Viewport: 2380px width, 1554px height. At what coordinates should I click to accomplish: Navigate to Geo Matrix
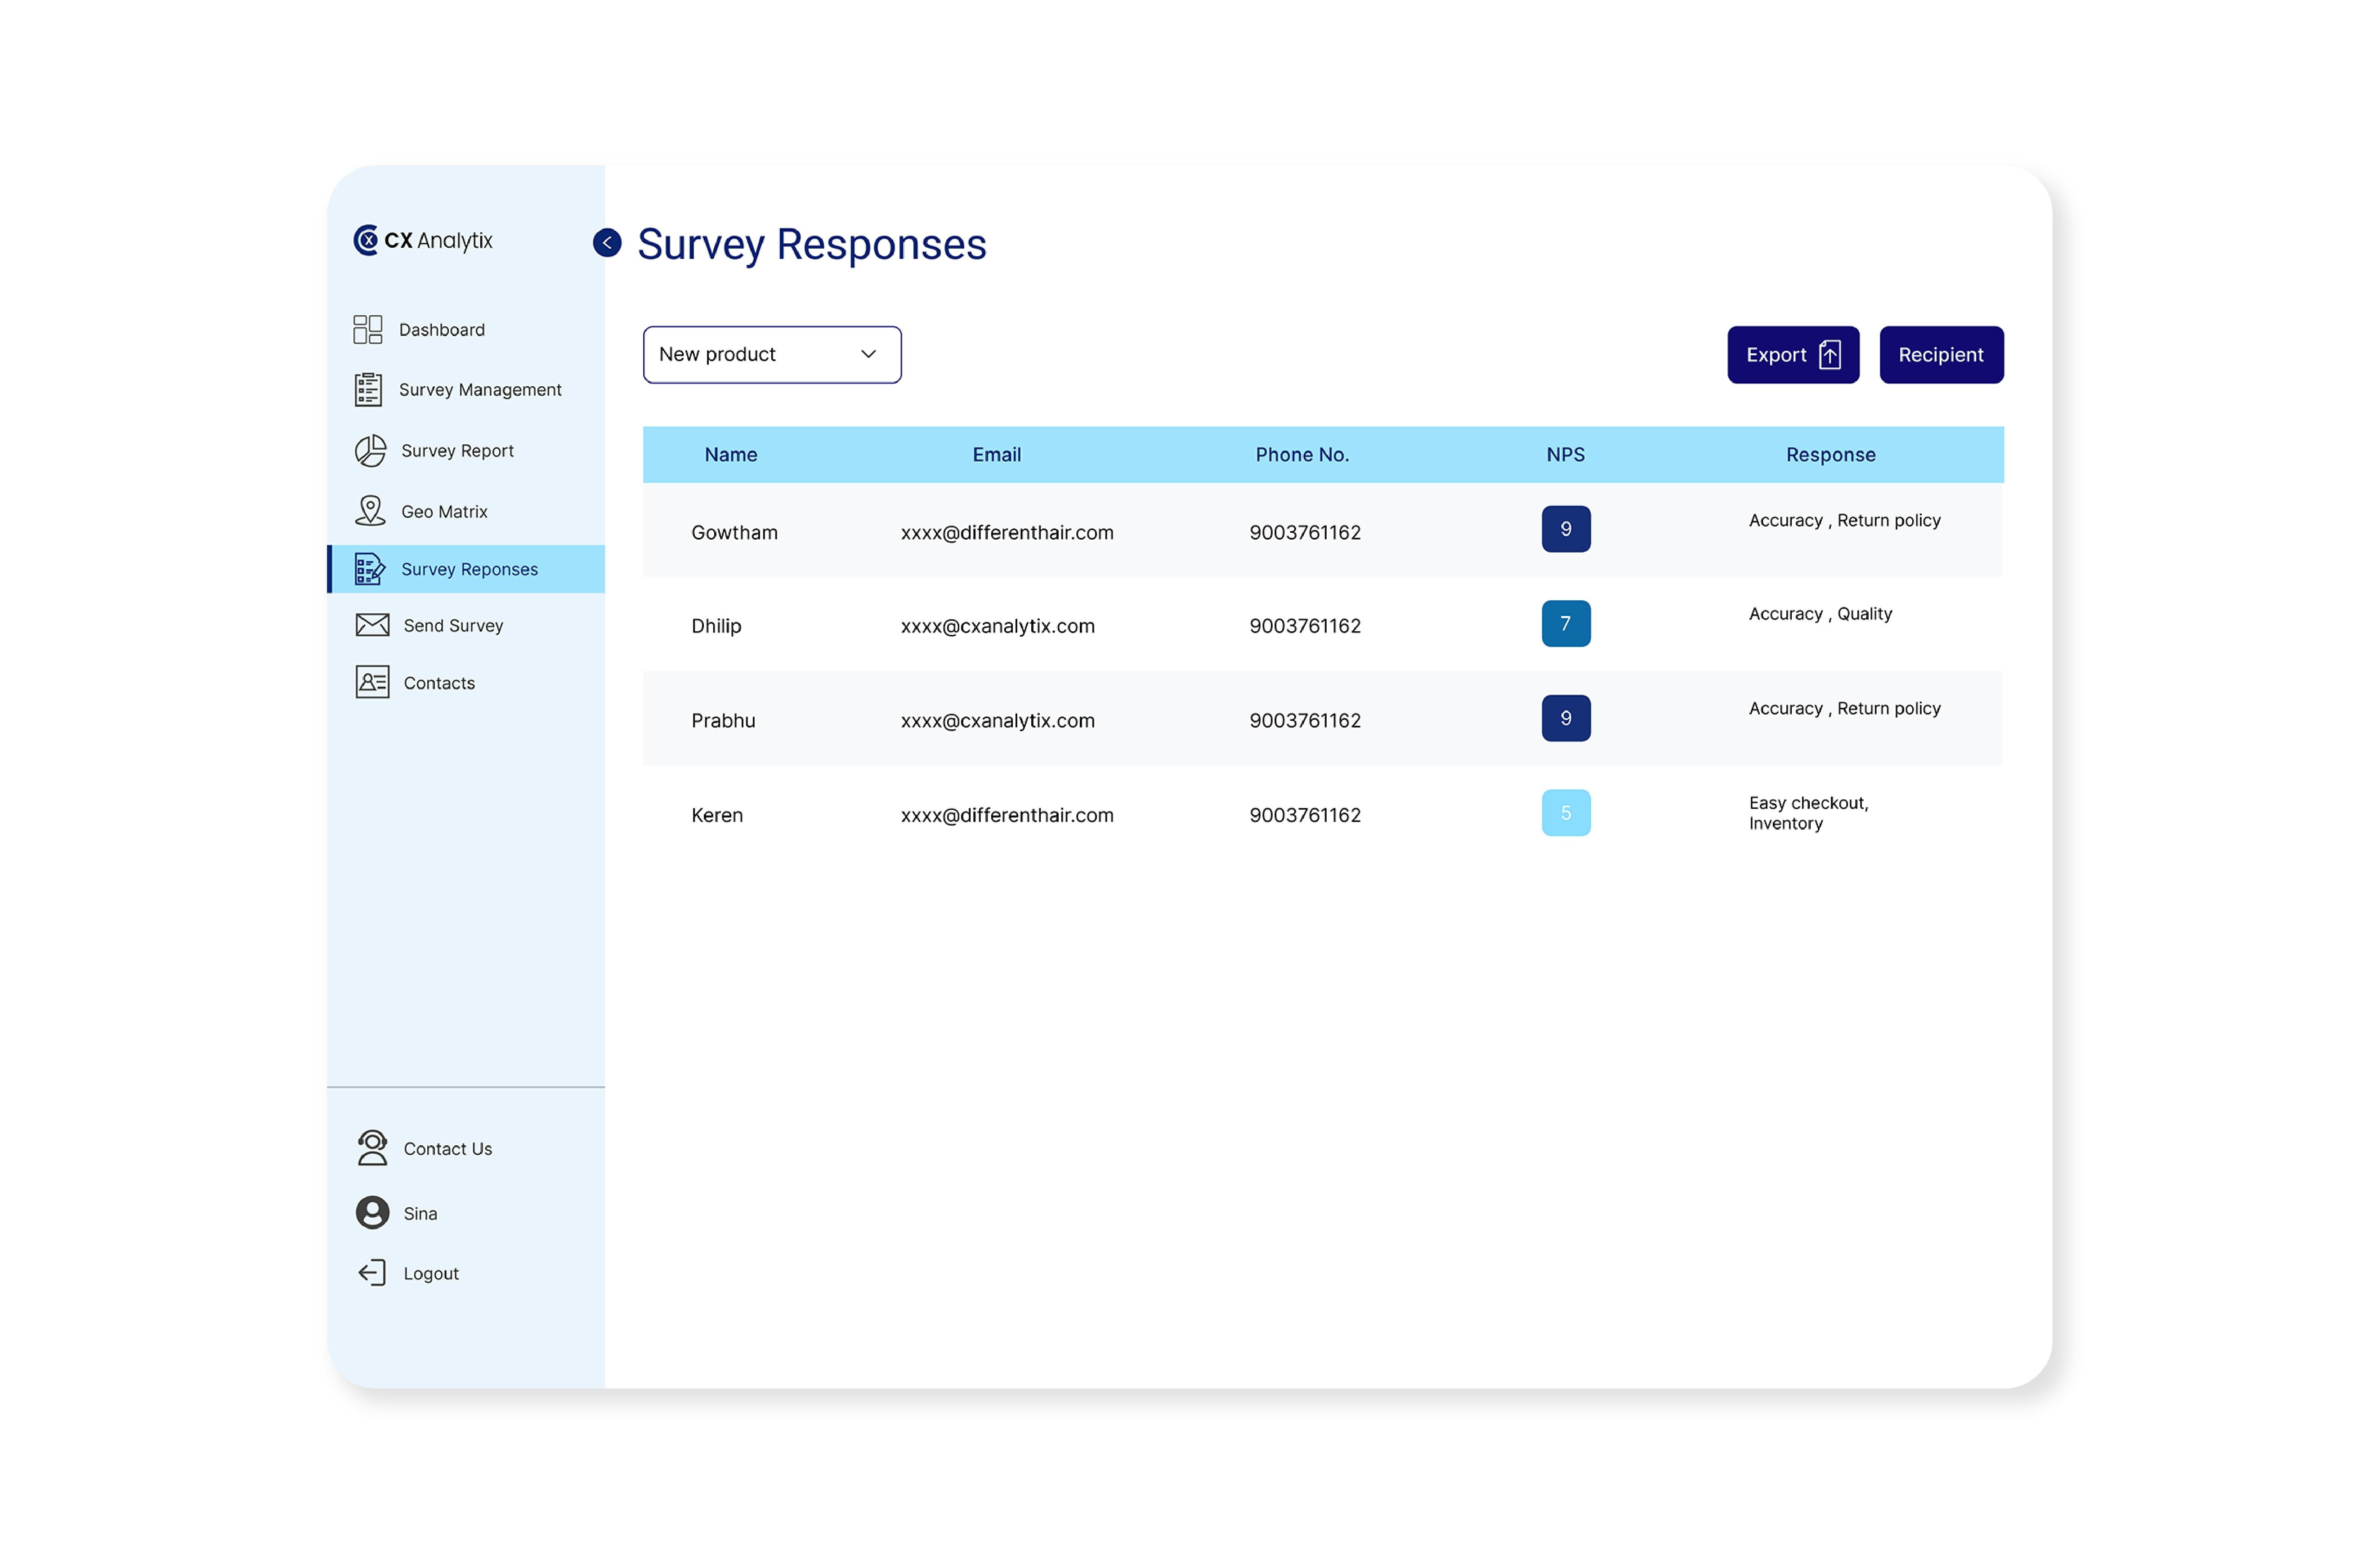click(444, 512)
